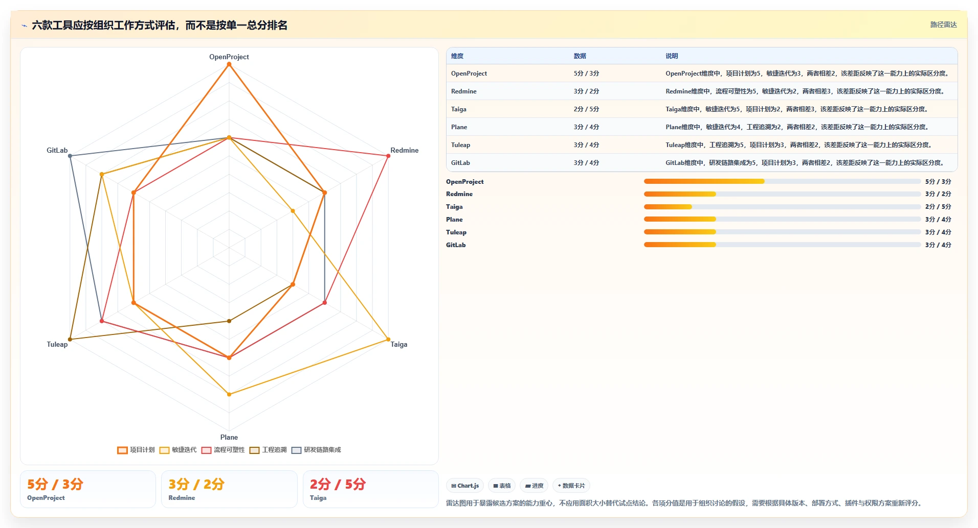
Task: Click the yellow data point at Taiga vertex
Action: [388, 340]
